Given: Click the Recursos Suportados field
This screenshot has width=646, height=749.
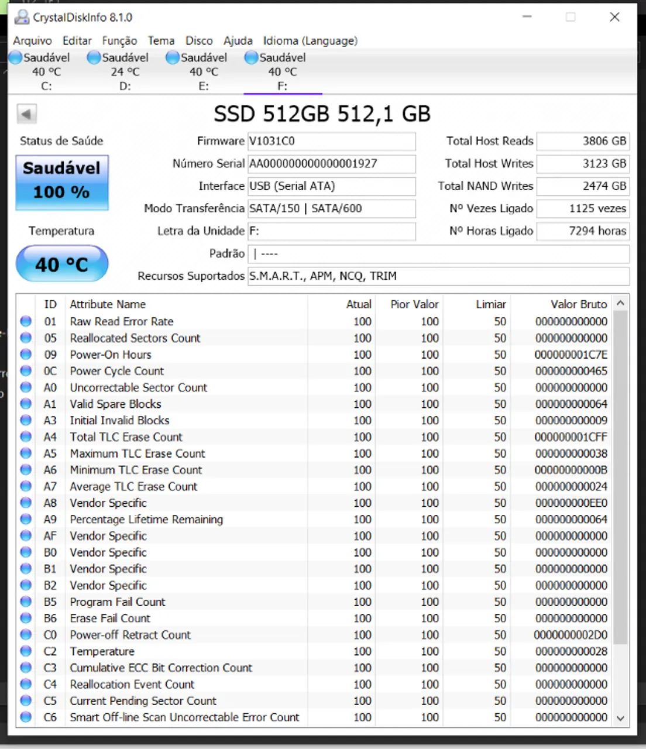Looking at the screenshot, I should pos(439,276).
